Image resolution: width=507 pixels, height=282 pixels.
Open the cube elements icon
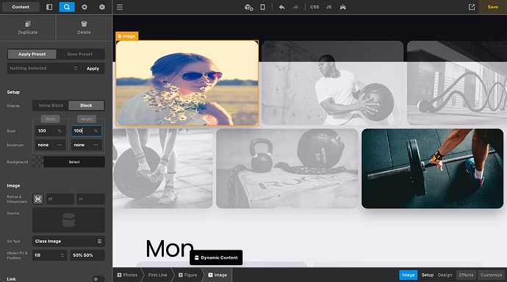[x=102, y=7]
